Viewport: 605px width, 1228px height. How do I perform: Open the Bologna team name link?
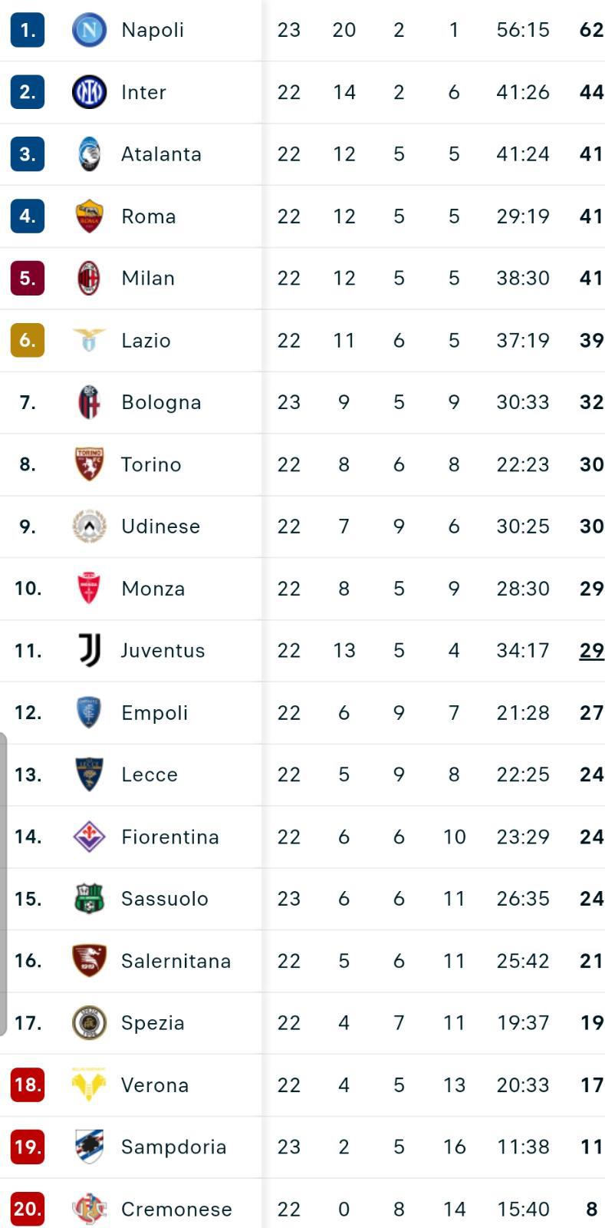pos(161,402)
